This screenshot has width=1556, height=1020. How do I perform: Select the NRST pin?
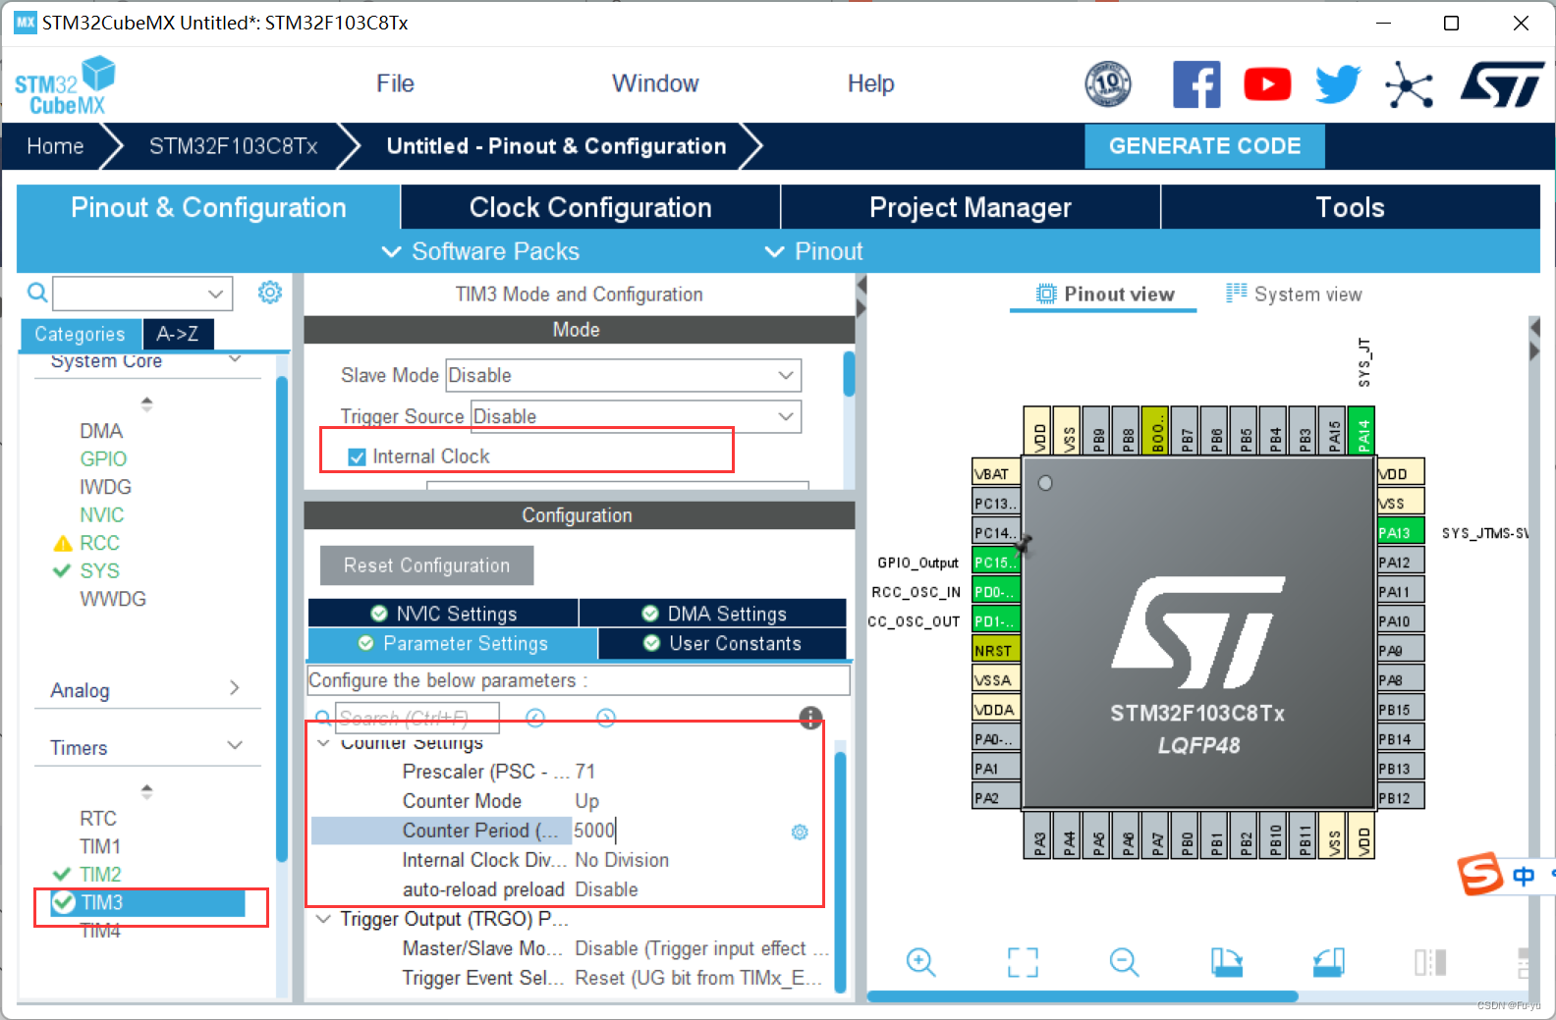[996, 650]
